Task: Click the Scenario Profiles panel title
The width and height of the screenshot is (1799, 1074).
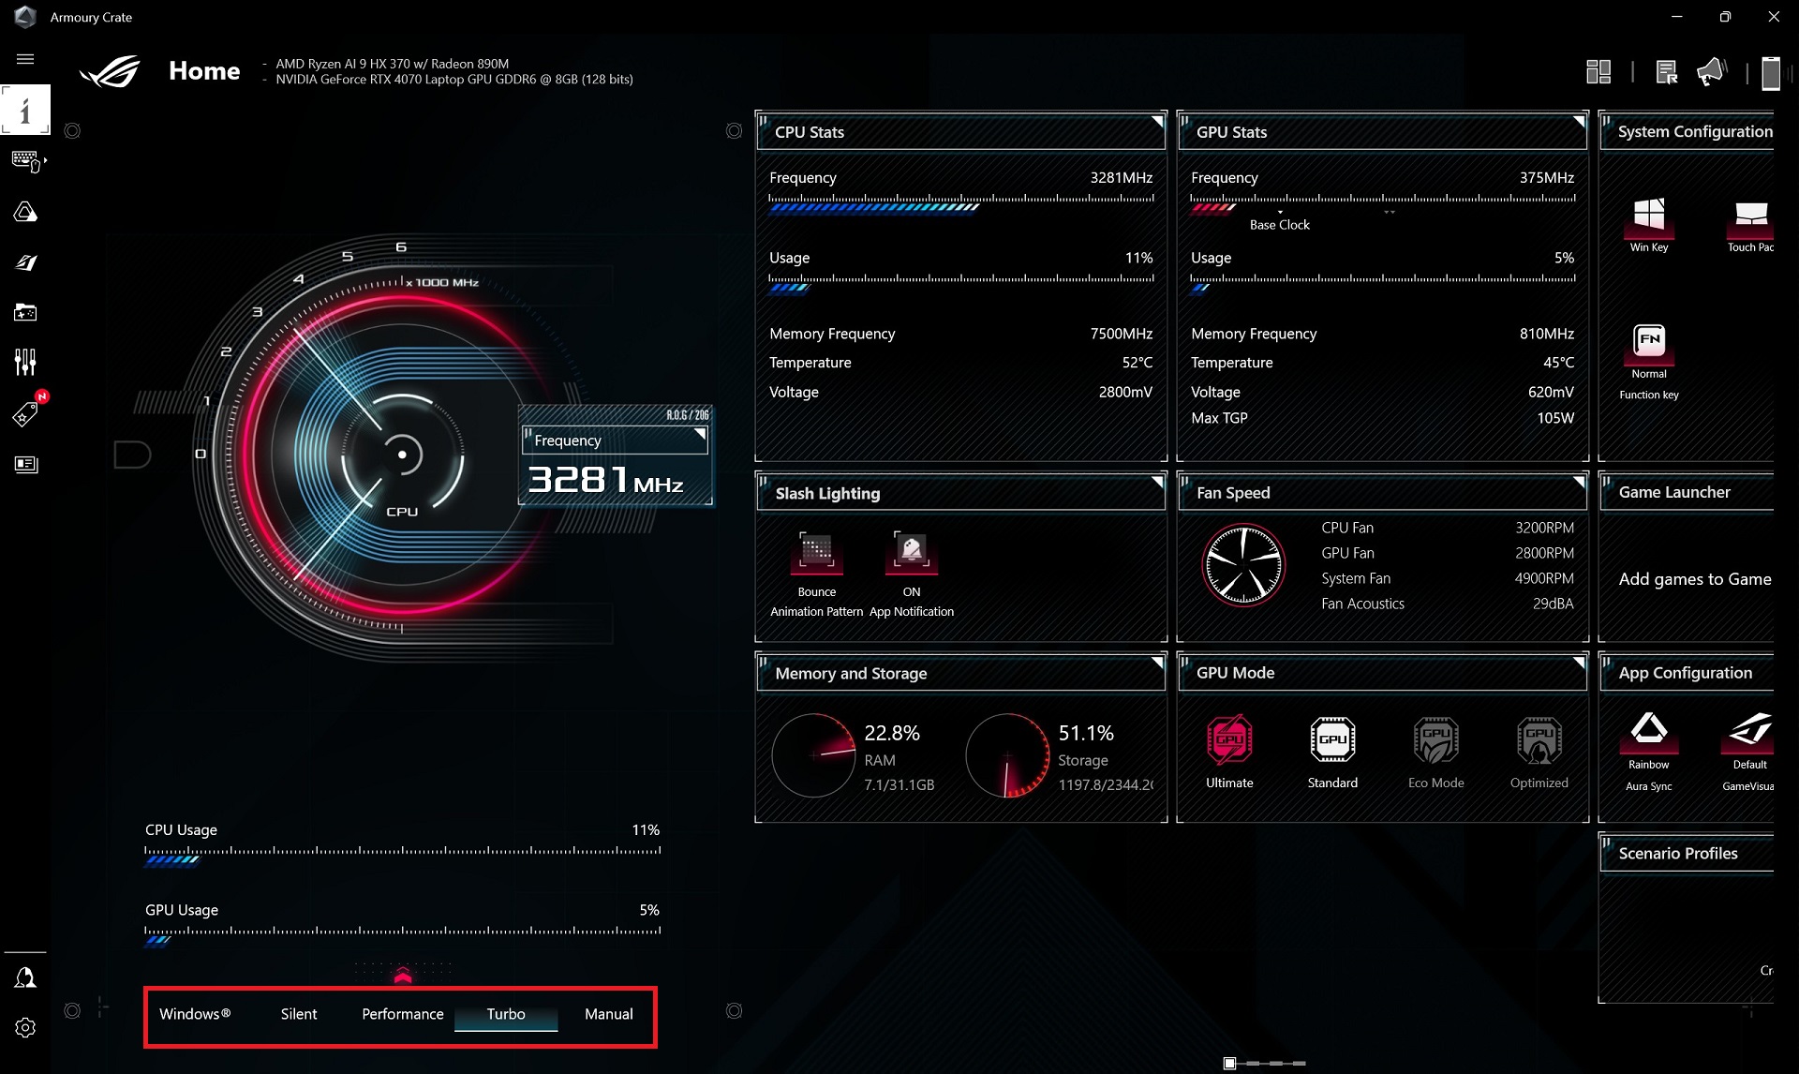Action: [x=1678, y=854]
